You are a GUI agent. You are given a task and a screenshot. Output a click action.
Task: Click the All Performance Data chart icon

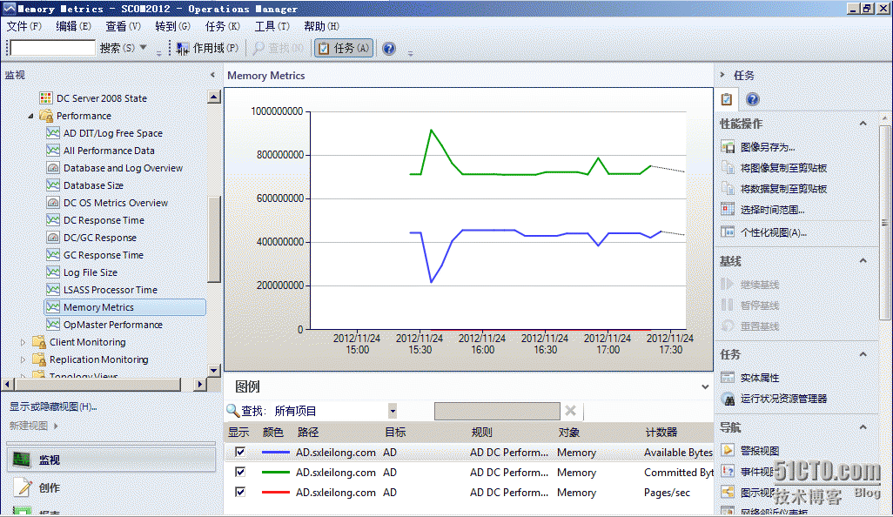(53, 151)
